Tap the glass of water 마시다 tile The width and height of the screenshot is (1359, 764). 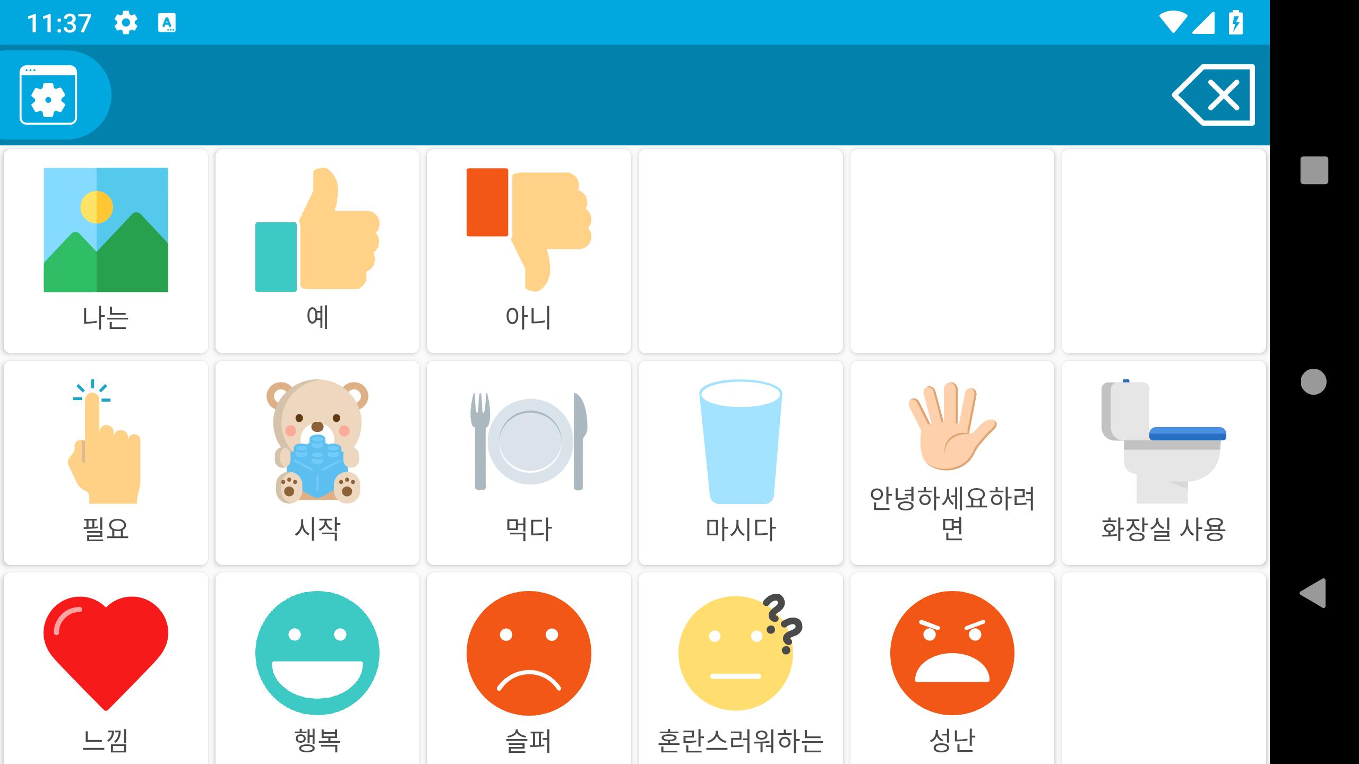pyautogui.click(x=741, y=463)
